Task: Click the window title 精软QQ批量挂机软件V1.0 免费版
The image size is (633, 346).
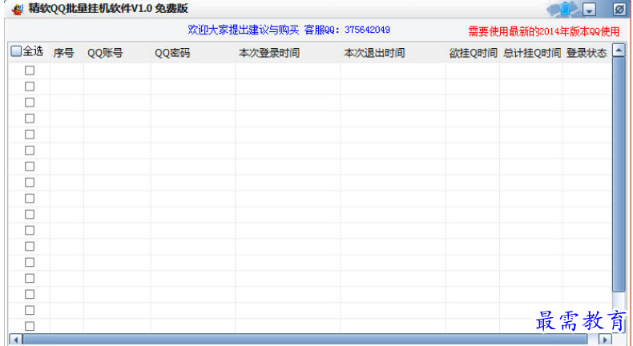Action: coord(108,9)
